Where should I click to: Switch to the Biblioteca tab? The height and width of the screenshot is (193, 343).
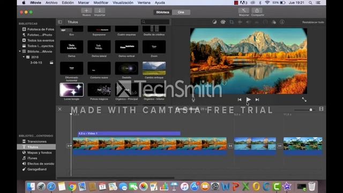coord(162,12)
